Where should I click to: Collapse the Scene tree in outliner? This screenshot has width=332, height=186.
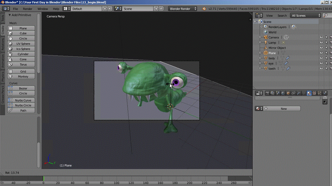pos(255,22)
